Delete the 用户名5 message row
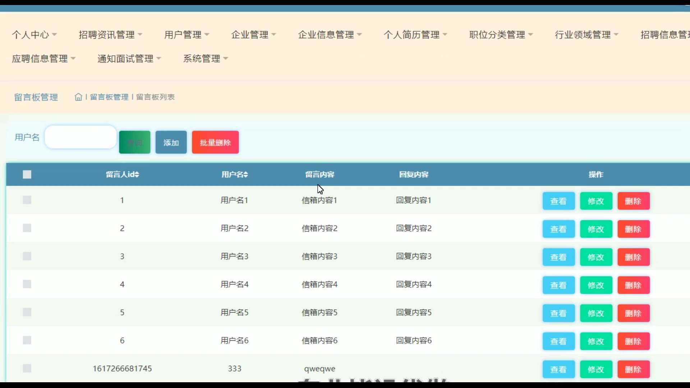The image size is (690, 388). [x=633, y=313]
